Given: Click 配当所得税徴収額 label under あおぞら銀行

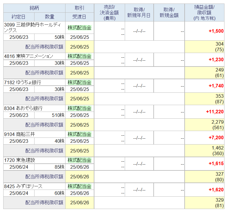Looking at the screenshot, I should click(44, 125).
